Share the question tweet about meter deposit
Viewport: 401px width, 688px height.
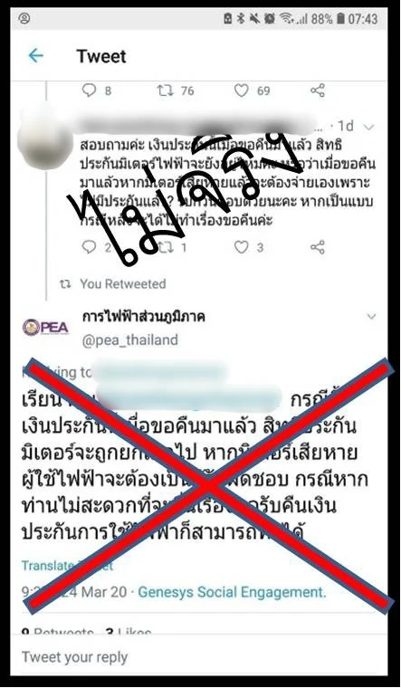point(317,247)
